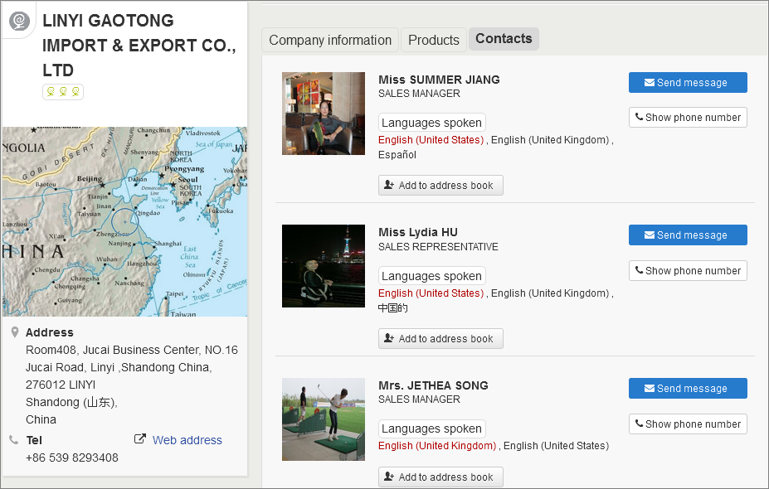Click the name Miss SUMMER JIANG
The width and height of the screenshot is (769, 489).
pyautogui.click(x=439, y=80)
